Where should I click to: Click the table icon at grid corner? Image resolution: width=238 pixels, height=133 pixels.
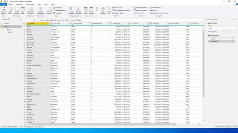[x=25, y=24]
